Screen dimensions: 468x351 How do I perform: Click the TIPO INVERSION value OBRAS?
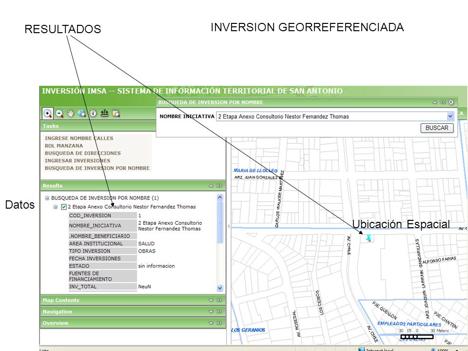(x=147, y=251)
